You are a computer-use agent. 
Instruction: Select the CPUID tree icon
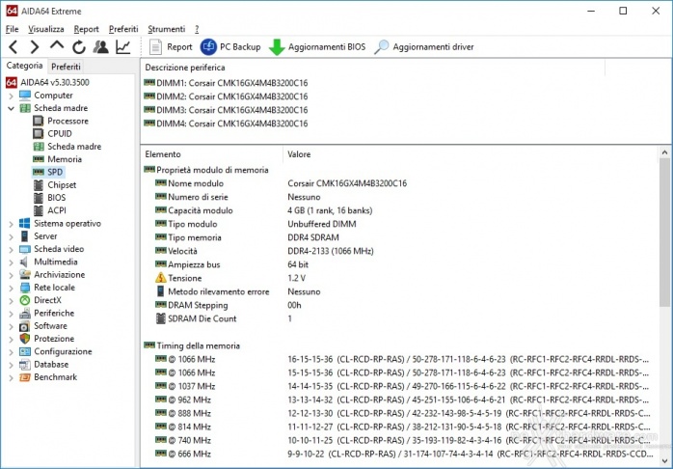coord(39,133)
